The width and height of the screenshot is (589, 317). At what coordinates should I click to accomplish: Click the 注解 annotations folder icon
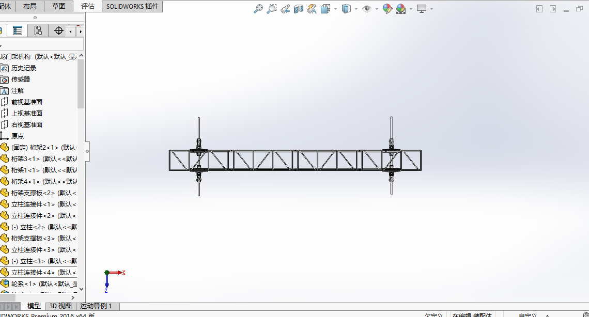pyautogui.click(x=4, y=91)
